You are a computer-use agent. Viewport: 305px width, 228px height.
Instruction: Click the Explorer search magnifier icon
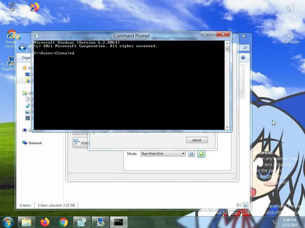click(x=245, y=47)
